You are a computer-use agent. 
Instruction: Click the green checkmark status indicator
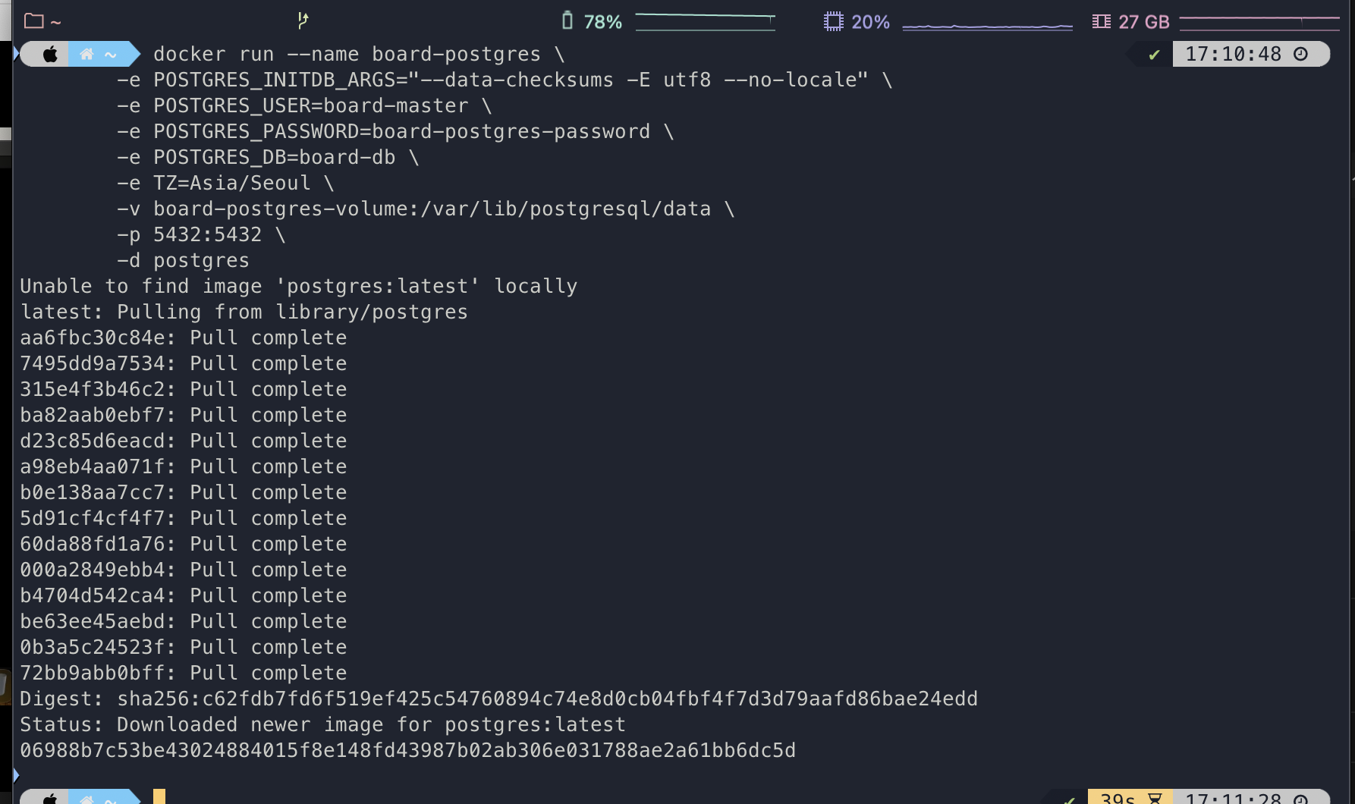click(1154, 55)
